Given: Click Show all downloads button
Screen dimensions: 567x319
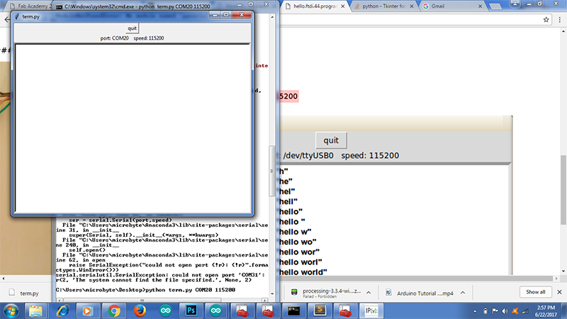Looking at the screenshot, I should (x=536, y=292).
